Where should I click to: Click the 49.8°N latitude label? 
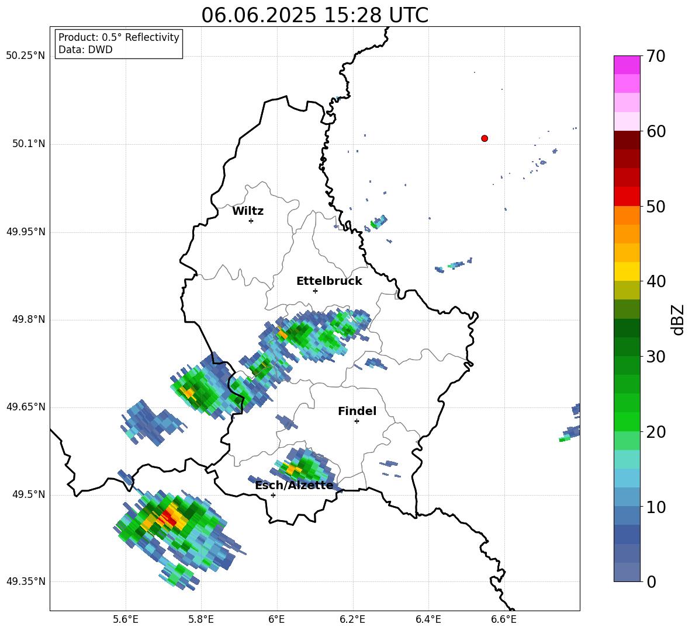click(29, 319)
